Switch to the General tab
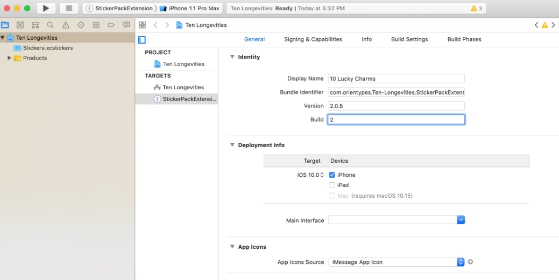Image resolution: width=559 pixels, height=280 pixels. point(254,39)
